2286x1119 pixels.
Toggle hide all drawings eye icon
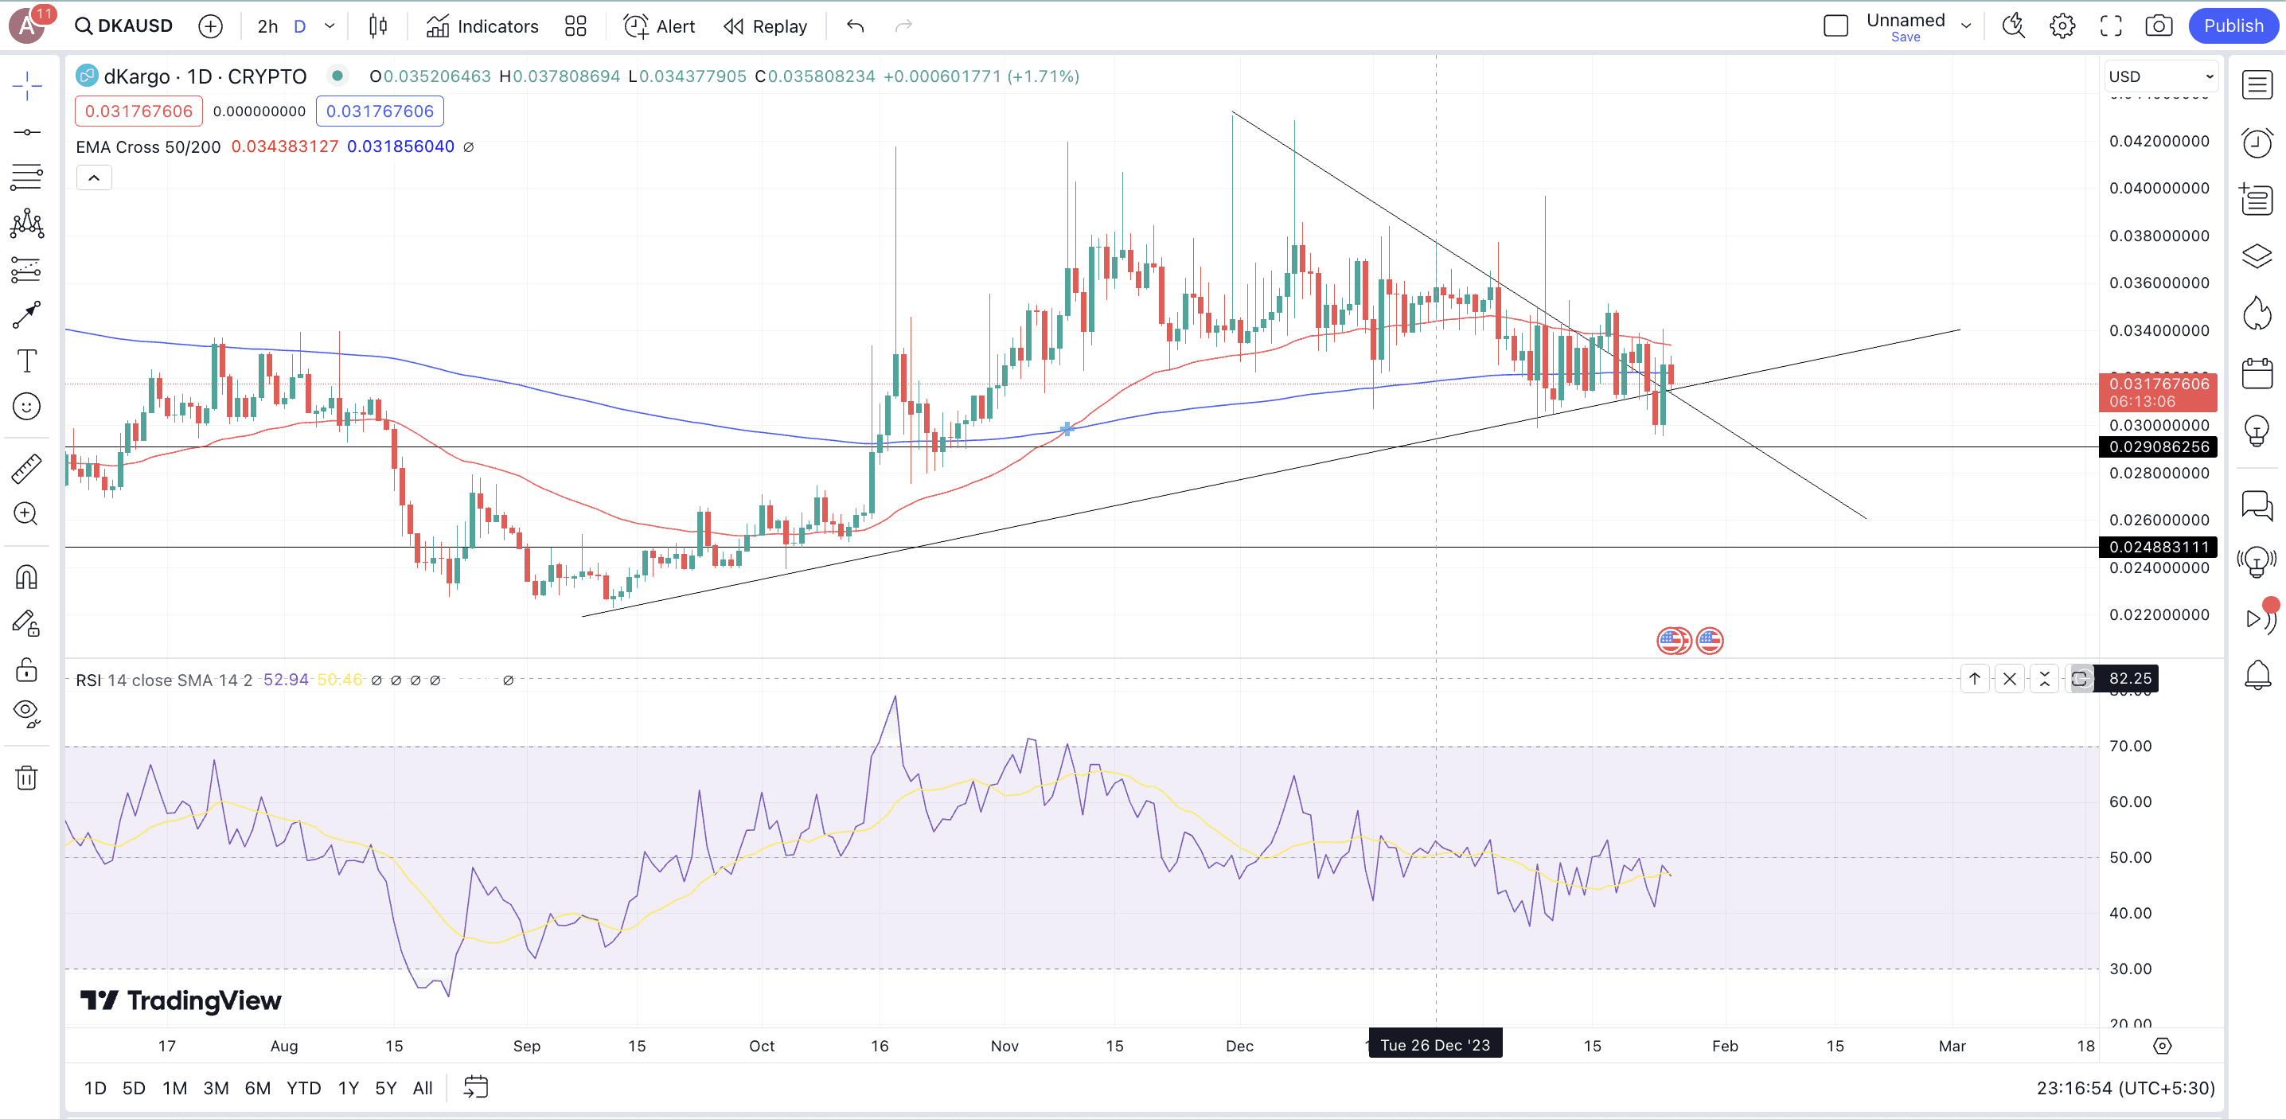pyautogui.click(x=26, y=712)
